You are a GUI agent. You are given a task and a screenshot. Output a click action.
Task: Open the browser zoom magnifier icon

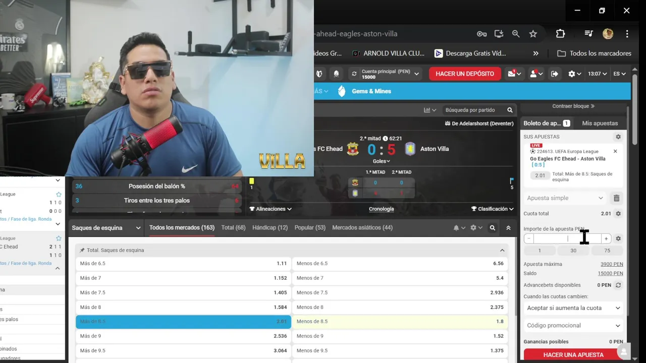516,34
